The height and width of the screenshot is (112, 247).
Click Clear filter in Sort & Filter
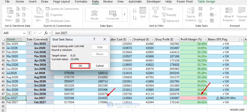(x=167, y=9)
